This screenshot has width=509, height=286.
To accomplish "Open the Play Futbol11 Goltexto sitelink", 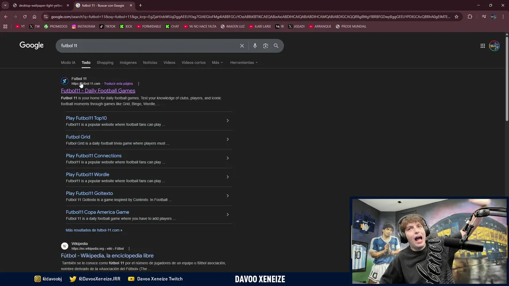I will (x=89, y=193).
